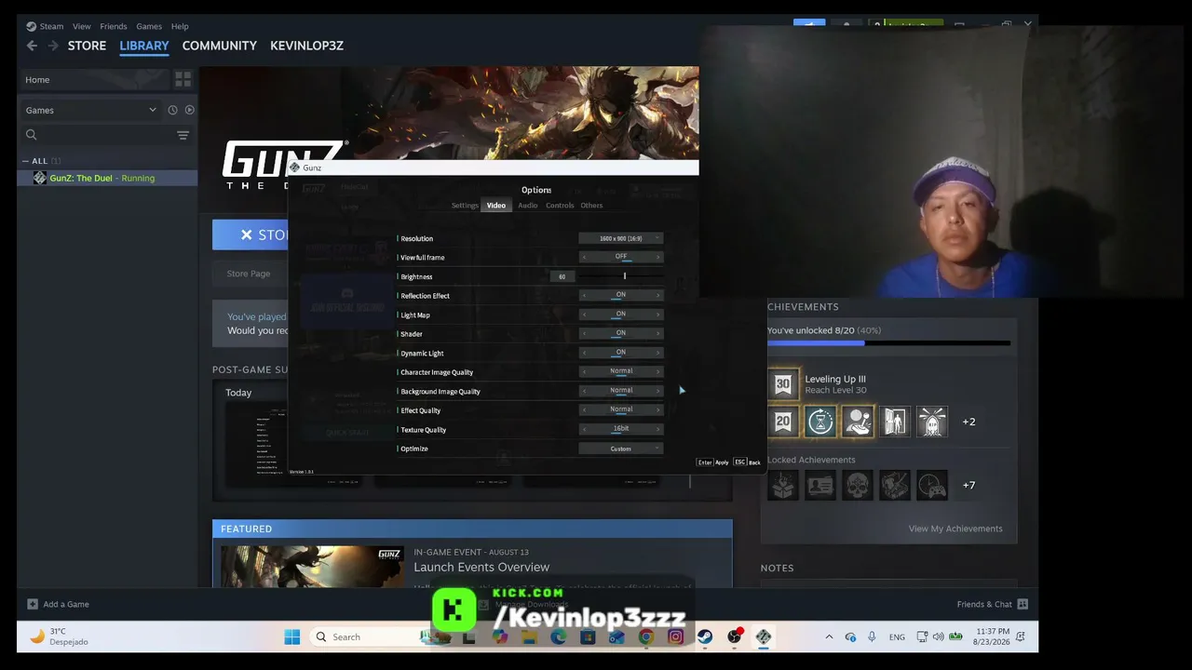Screen dimensions: 1192x670
Task: View the locked open-box achievement
Action: point(783,485)
